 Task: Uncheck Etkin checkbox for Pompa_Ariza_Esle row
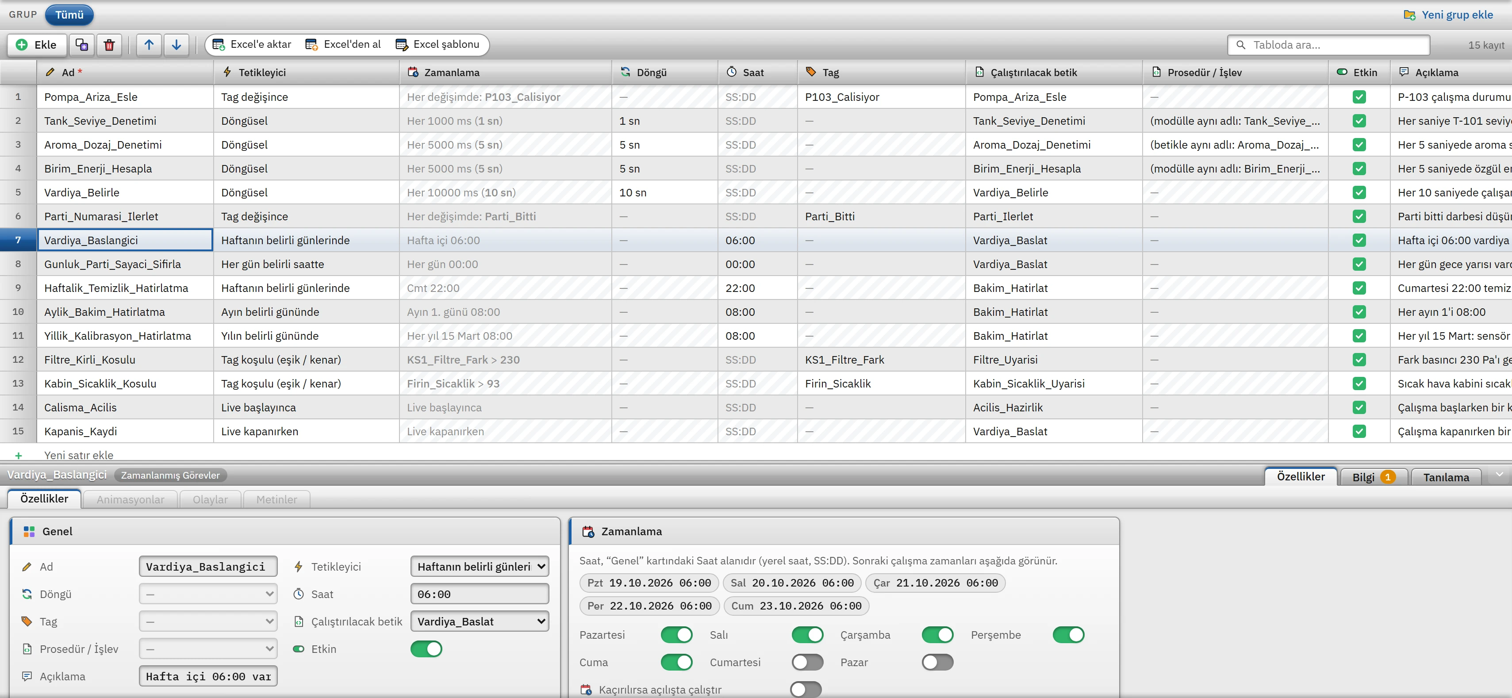click(1359, 97)
